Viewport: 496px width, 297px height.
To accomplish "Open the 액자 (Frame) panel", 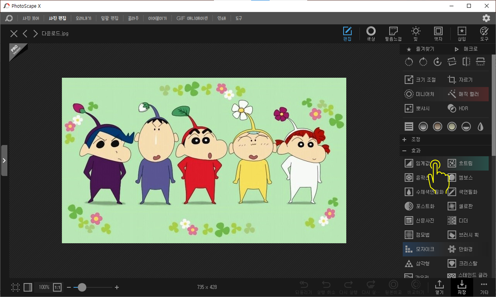I will [438, 34].
